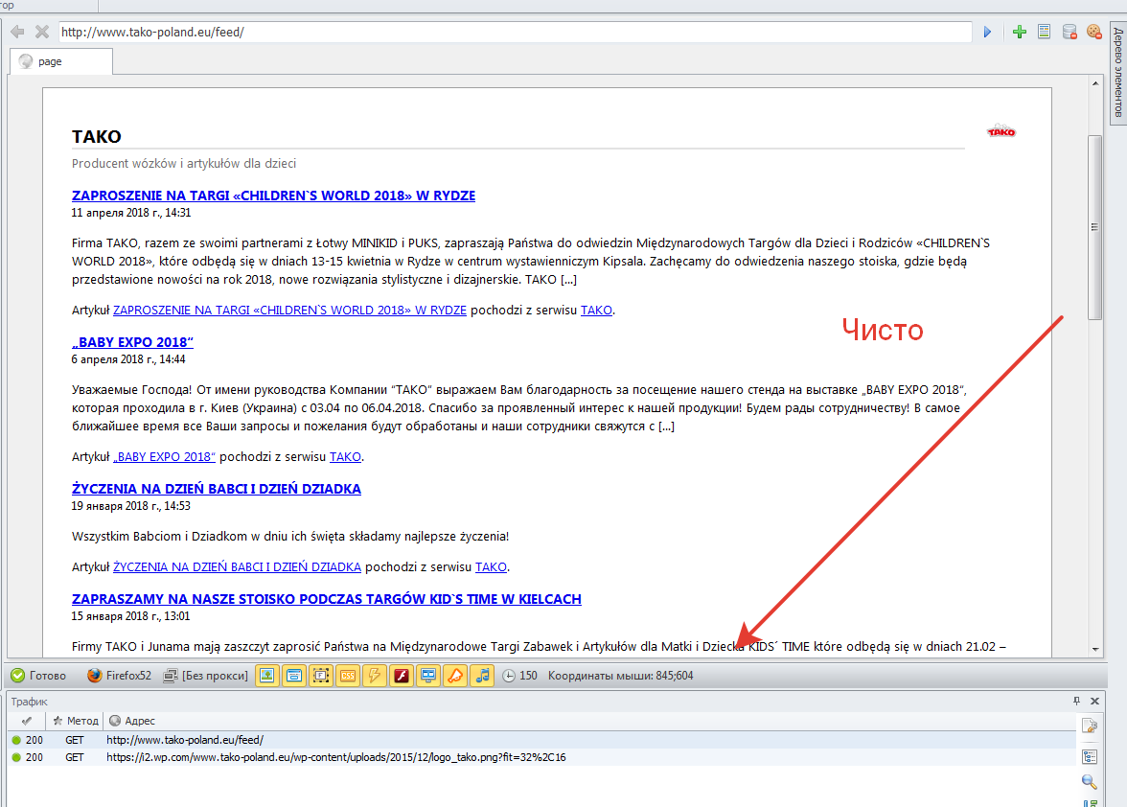The width and height of the screenshot is (1127, 807).
Task: Click the back navigation arrow
Action: pos(18,32)
